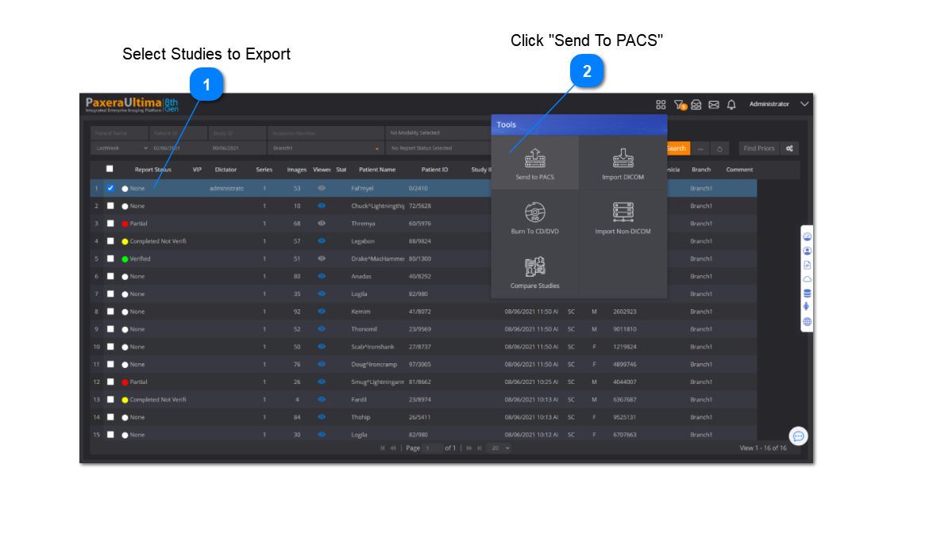Open the notifications bell icon
Viewport: 933px width, 537px height.
731,105
